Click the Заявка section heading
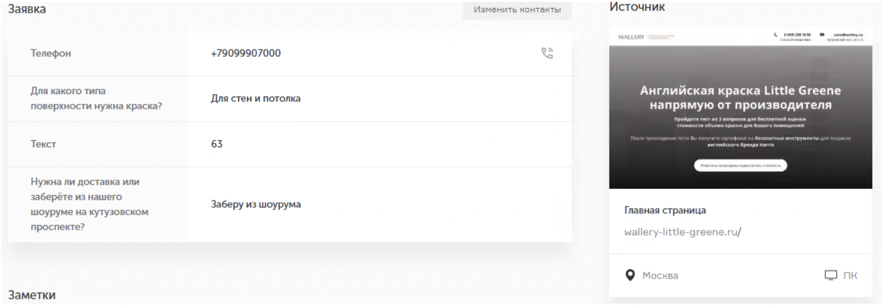 27,9
